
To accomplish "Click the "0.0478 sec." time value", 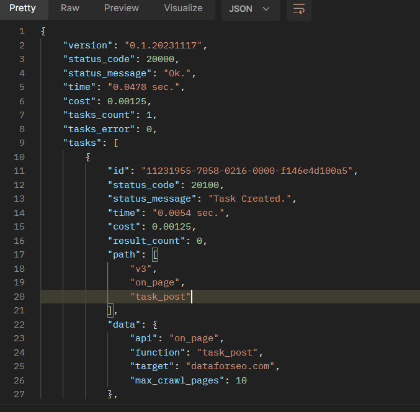I will pyautogui.click(x=146, y=87).
